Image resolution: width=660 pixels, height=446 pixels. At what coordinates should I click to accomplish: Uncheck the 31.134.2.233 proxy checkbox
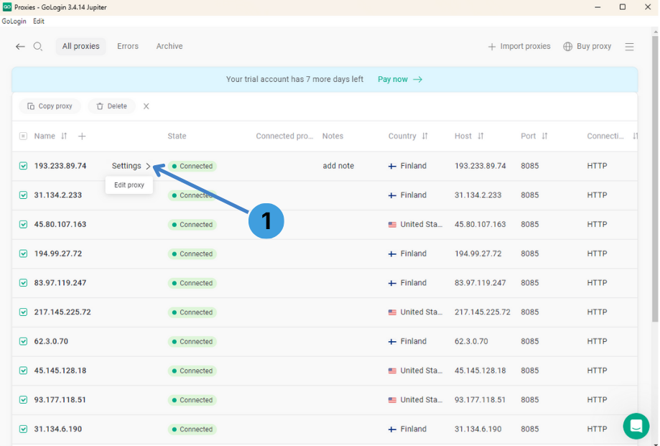pos(23,195)
